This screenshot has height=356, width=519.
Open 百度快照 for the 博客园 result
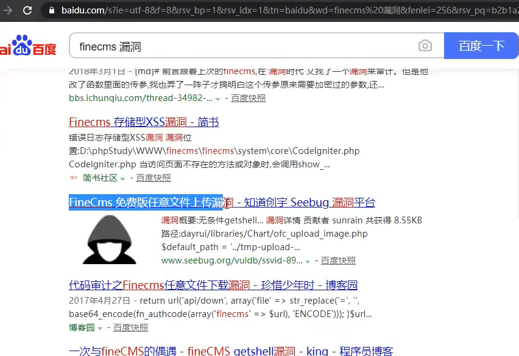tap(130, 327)
